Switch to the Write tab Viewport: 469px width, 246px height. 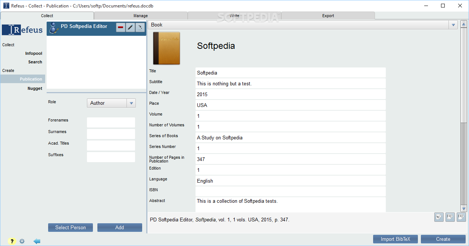coord(234,16)
